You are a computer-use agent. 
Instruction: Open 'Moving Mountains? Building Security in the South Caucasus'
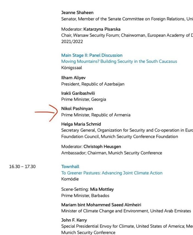(119, 62)
